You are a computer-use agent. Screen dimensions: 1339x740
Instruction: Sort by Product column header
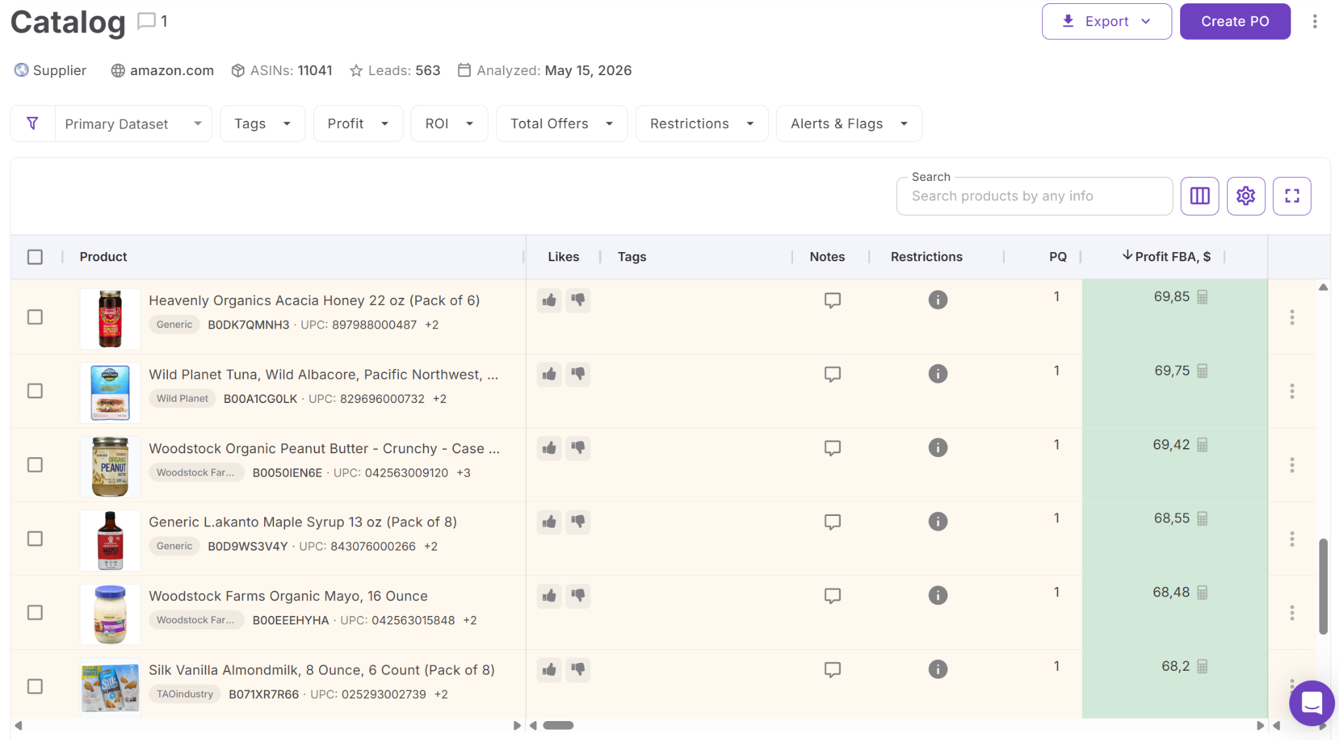(x=103, y=257)
